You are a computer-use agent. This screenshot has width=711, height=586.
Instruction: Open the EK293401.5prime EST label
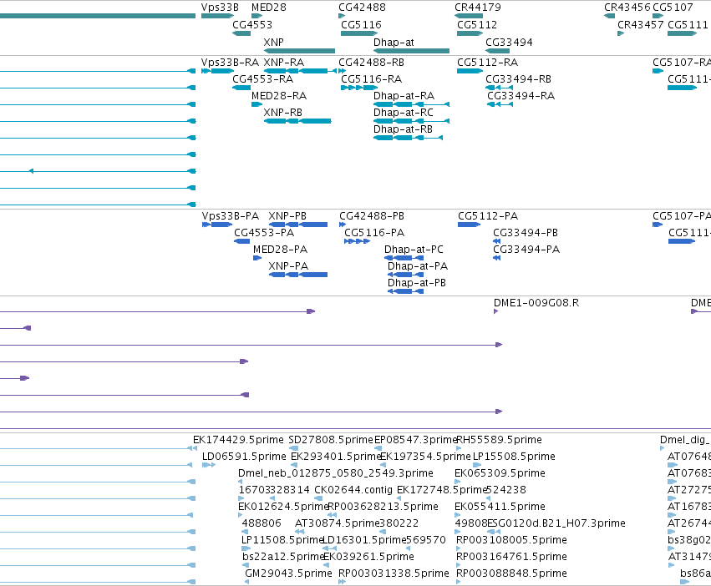[x=336, y=457]
